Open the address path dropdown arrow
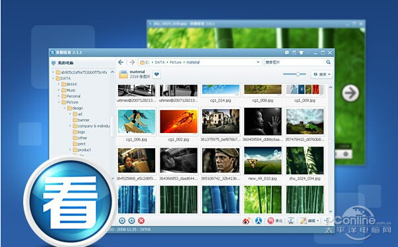Viewport: 398px width, 247px height. tap(258, 62)
